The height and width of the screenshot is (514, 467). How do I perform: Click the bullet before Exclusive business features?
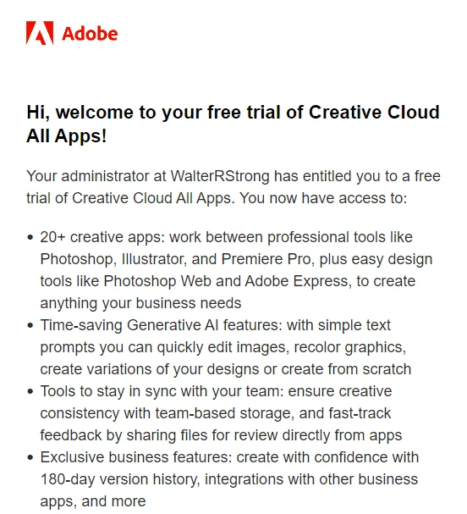click(x=30, y=457)
